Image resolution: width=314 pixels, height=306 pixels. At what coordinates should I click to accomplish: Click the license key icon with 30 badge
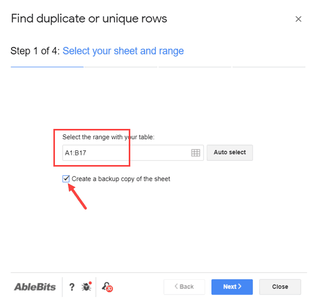point(107,287)
